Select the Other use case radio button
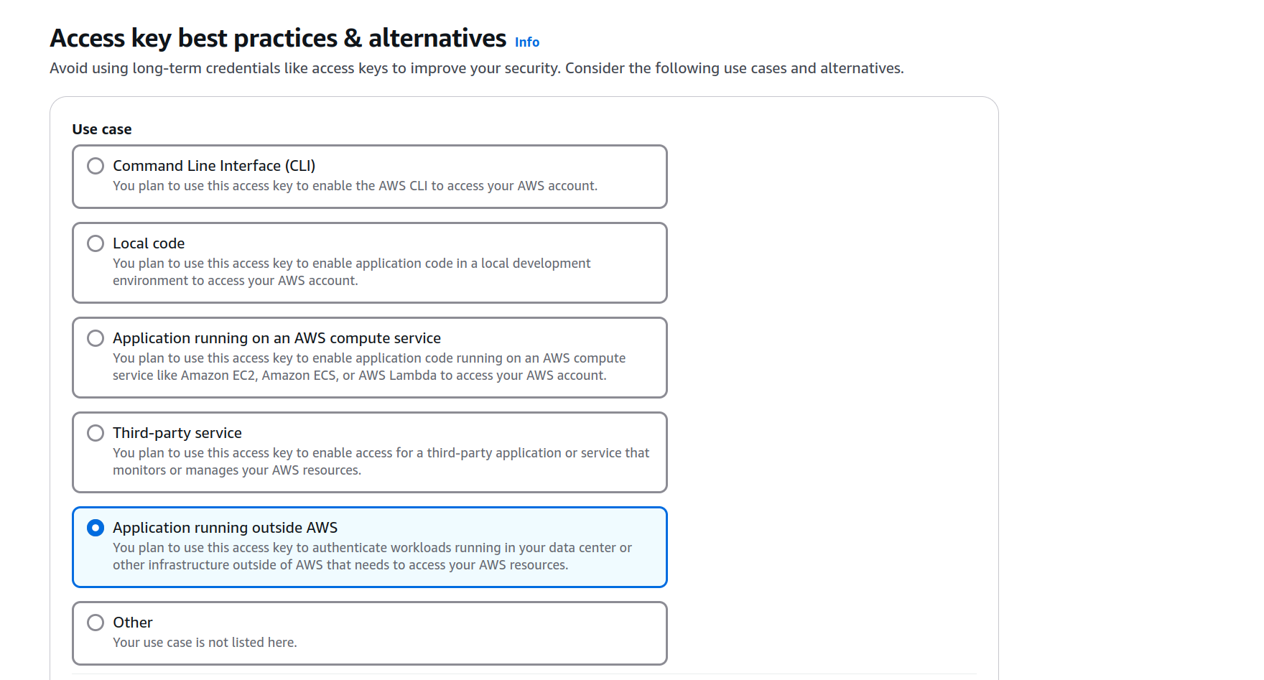Viewport: 1264px width, 680px height. 96,623
